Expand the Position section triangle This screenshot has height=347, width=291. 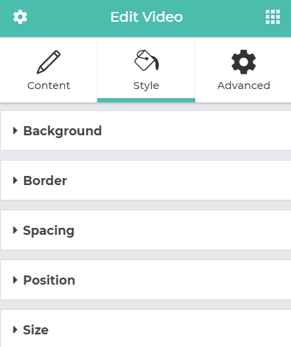tap(15, 280)
